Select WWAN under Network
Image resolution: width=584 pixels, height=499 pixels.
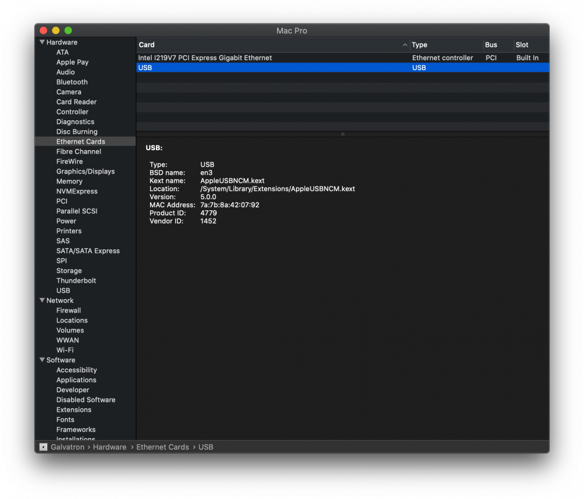(x=67, y=340)
